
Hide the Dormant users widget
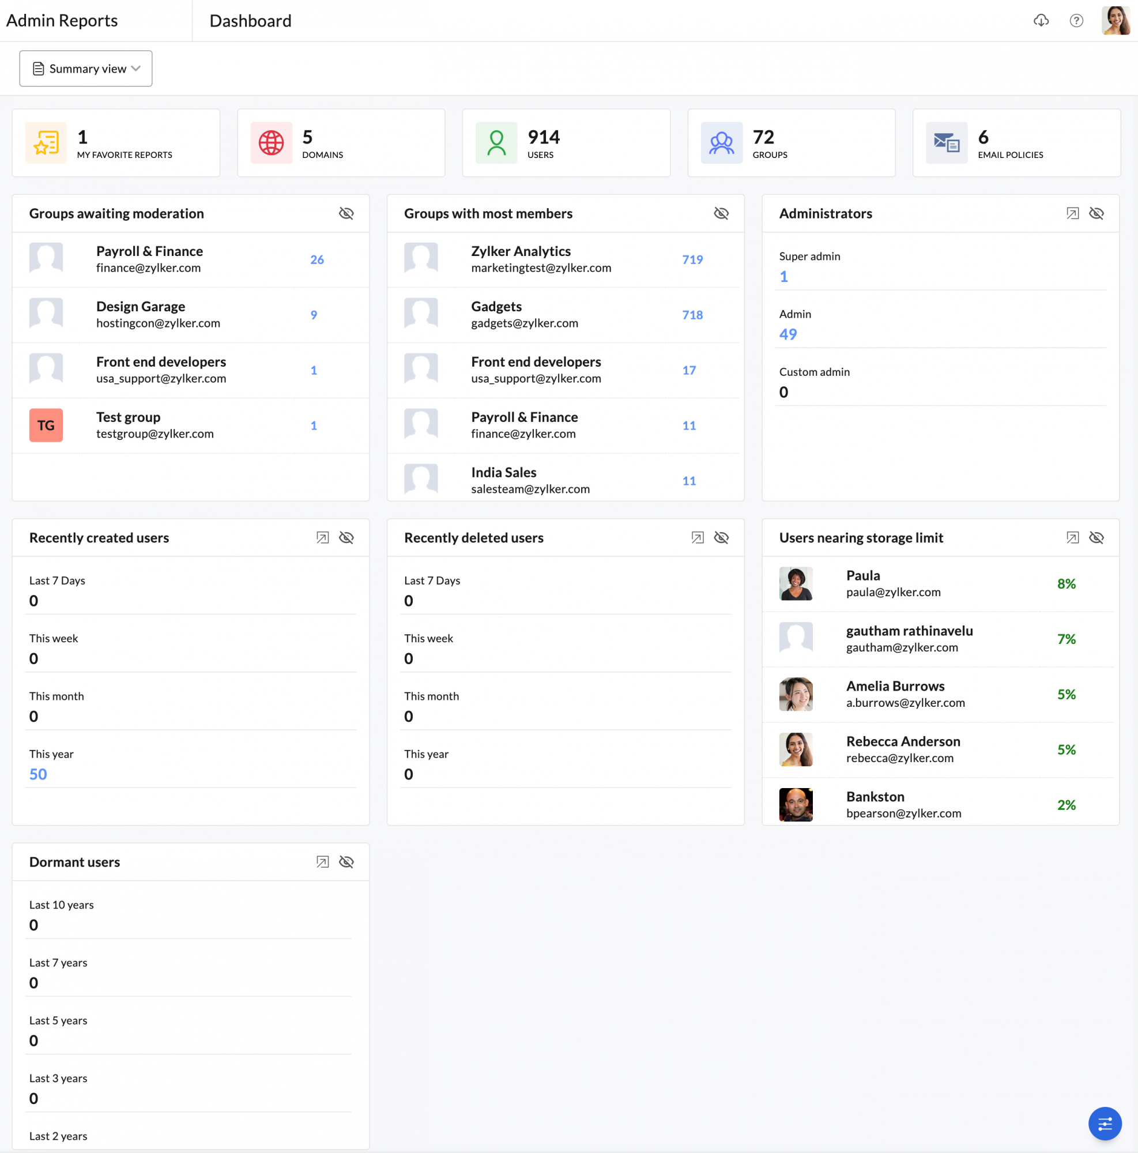pos(346,862)
